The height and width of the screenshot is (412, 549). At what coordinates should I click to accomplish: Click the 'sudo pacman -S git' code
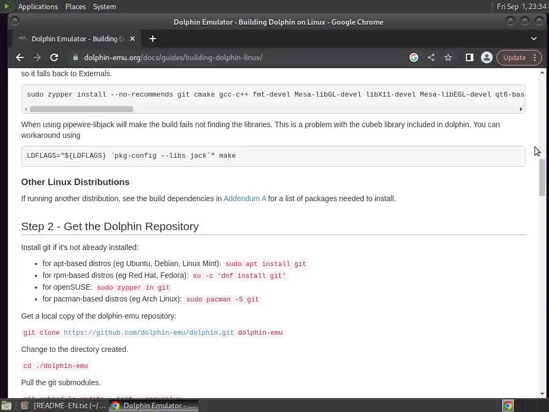click(222, 299)
